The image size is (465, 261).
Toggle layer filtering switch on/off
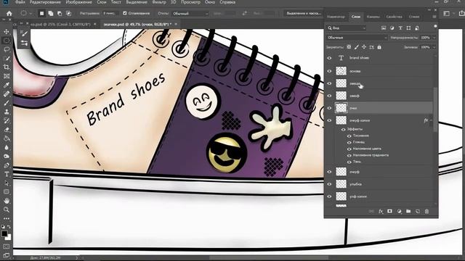point(435,26)
